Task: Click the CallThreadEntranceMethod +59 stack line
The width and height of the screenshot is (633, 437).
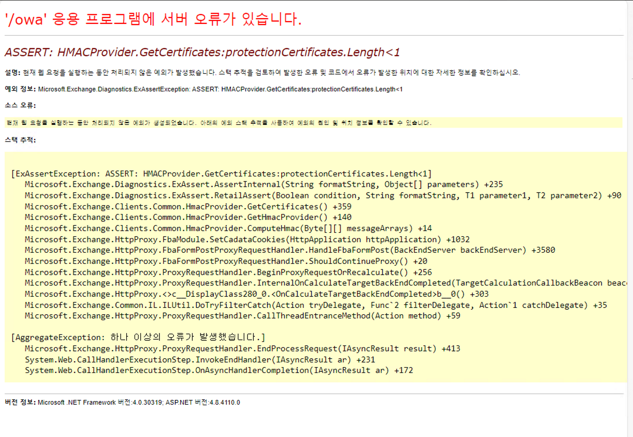Action: (243, 316)
